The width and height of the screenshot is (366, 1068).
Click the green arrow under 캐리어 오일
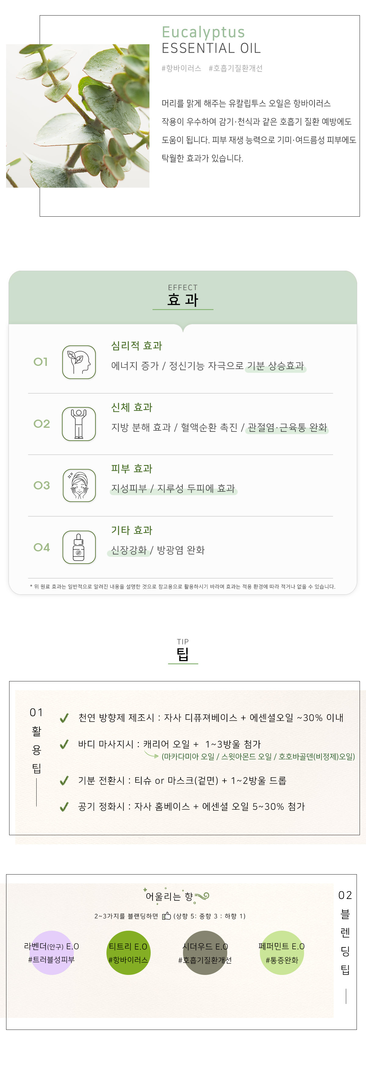tap(151, 755)
